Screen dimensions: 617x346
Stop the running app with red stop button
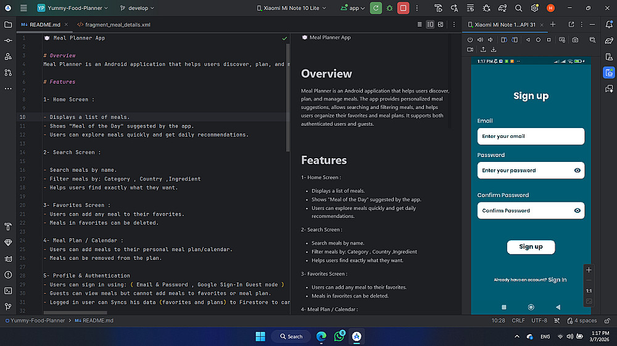tap(403, 8)
